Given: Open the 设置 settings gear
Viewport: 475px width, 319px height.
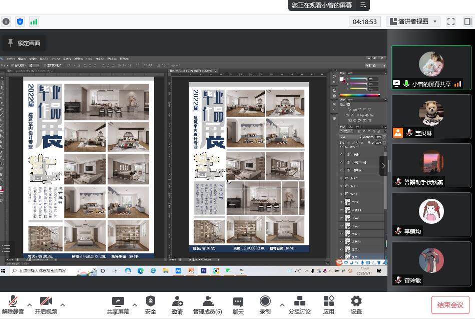Looking at the screenshot, I should coord(356,301).
